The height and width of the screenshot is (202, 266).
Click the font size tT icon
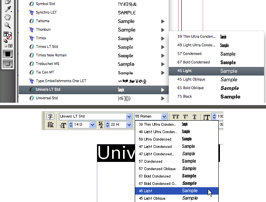pyautogui.click(x=63, y=125)
